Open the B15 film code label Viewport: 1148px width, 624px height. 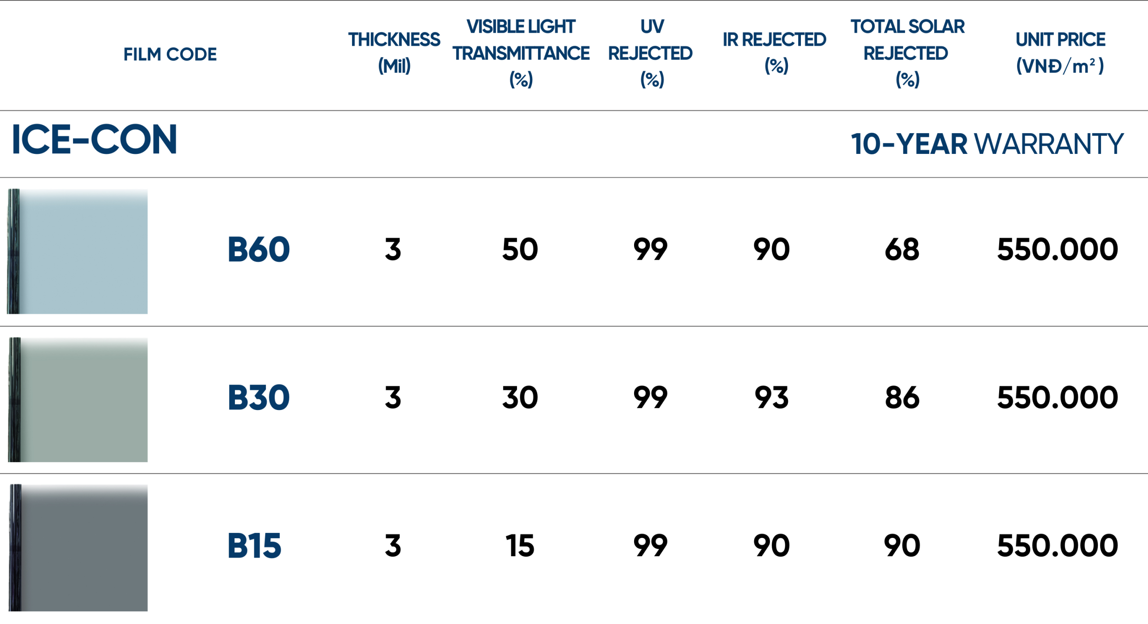pyautogui.click(x=254, y=546)
